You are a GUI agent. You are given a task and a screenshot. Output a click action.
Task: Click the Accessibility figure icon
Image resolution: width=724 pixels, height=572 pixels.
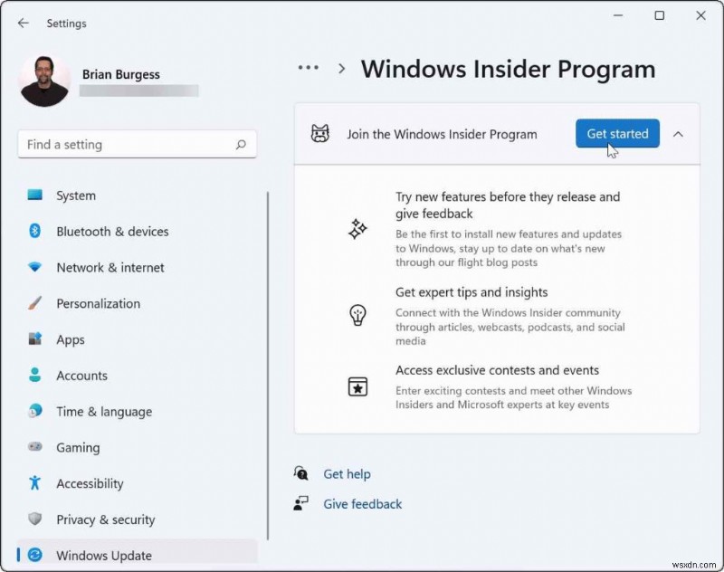click(x=36, y=483)
